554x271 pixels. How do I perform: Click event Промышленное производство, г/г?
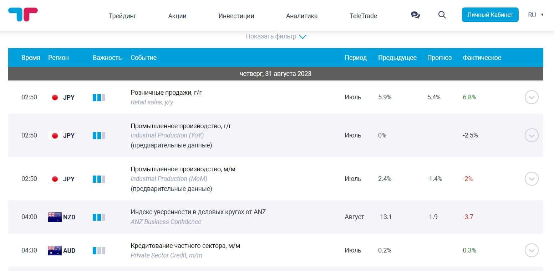181,126
